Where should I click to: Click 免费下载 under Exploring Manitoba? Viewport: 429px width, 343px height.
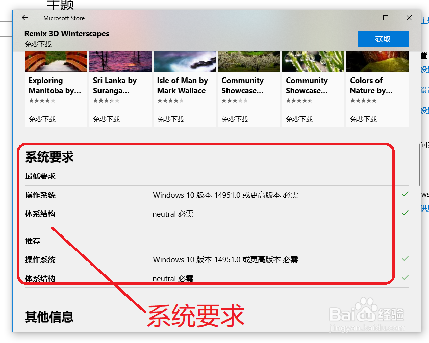tap(42, 119)
